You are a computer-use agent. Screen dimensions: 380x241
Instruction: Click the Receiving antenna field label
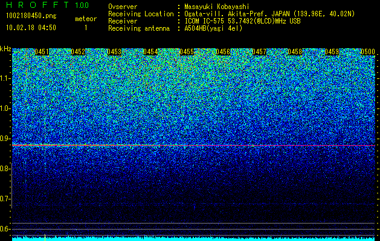coord(139,28)
